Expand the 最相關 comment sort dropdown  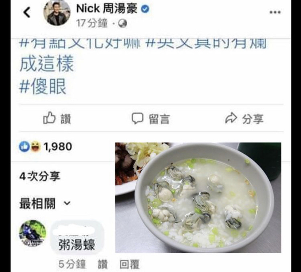(x=45, y=203)
